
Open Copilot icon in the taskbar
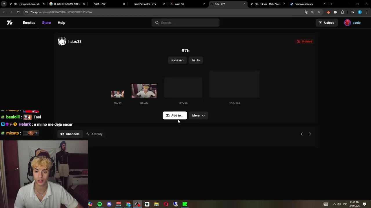point(90,204)
